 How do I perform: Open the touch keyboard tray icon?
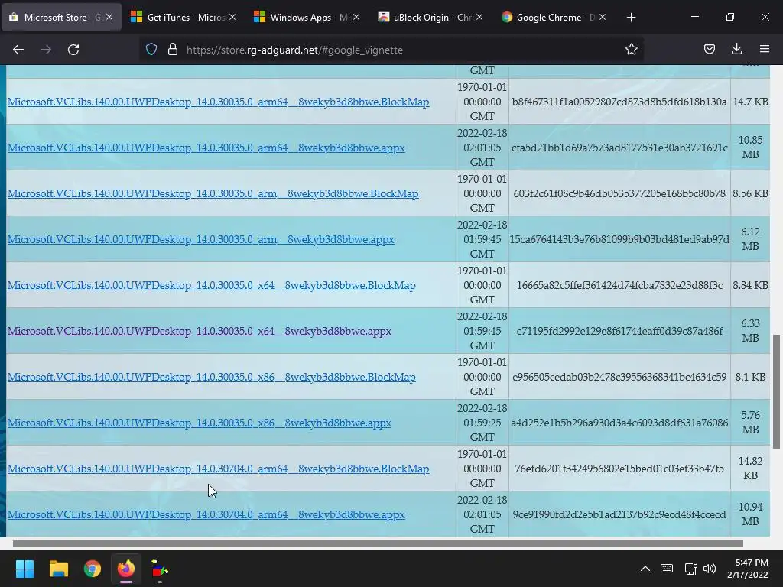667,569
